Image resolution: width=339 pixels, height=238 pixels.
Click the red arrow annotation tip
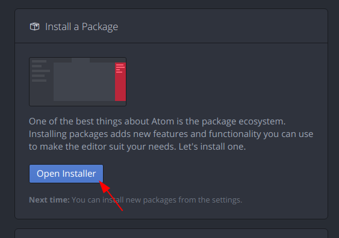click(x=100, y=182)
